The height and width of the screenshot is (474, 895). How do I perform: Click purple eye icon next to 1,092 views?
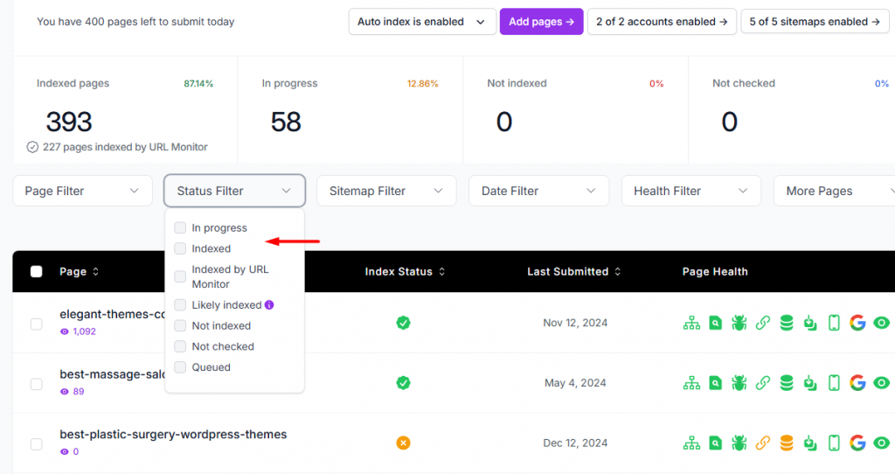[x=65, y=331]
